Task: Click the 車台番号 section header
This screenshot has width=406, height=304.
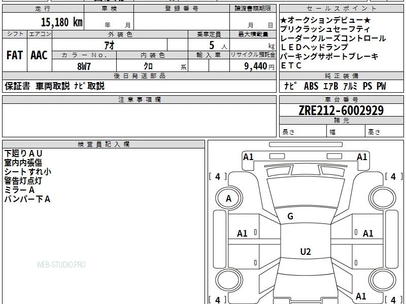Action: click(x=341, y=99)
